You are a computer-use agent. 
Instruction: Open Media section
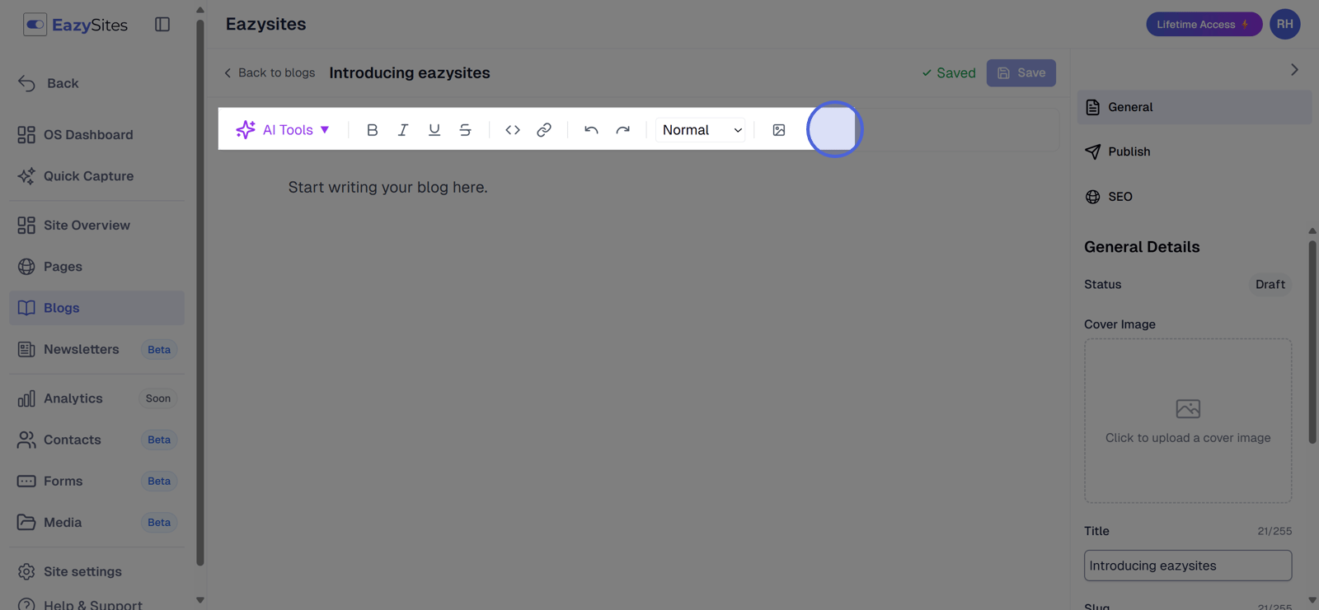click(96, 522)
